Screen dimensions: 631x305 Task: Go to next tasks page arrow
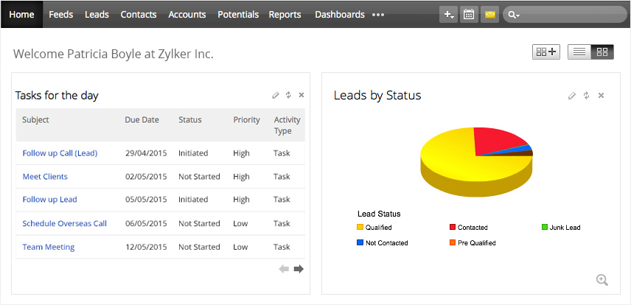pyautogui.click(x=299, y=269)
